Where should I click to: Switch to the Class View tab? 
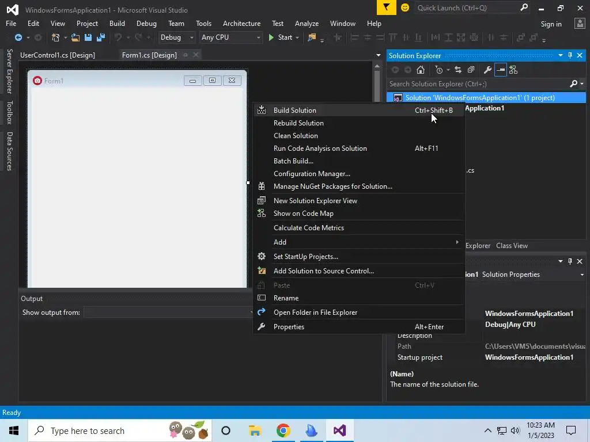point(512,245)
